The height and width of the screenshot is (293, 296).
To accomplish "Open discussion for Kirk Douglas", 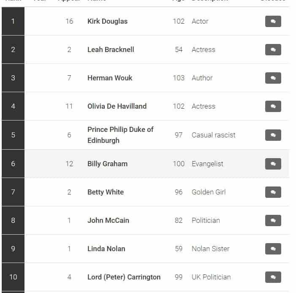I will (x=273, y=22).
